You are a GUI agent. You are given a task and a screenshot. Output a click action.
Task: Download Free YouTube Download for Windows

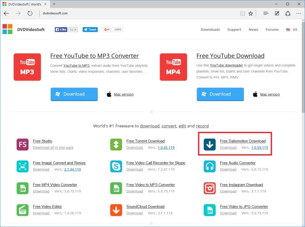tap(220, 94)
